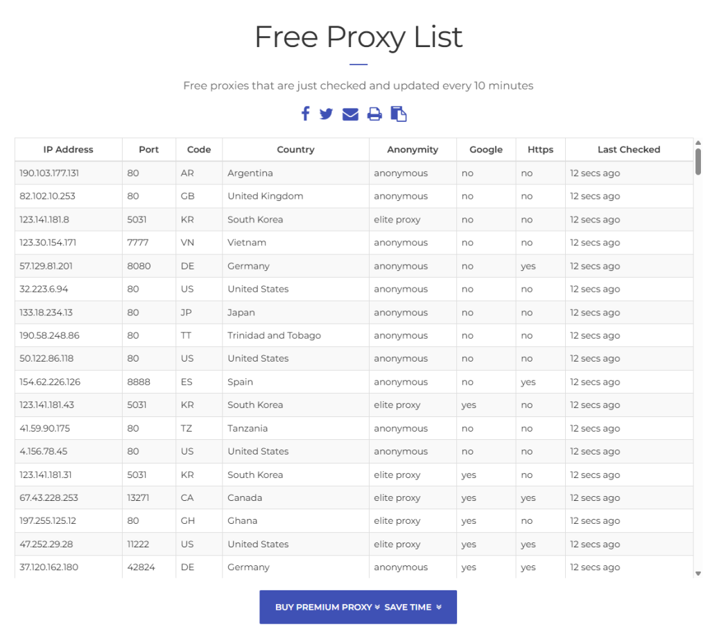The width and height of the screenshot is (710, 627).
Task: Click the Https column header
Action: pos(540,150)
